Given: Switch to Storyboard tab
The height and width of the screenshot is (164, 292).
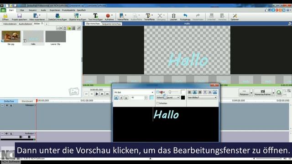Looking at the screenshot, I should (x=27, y=101).
